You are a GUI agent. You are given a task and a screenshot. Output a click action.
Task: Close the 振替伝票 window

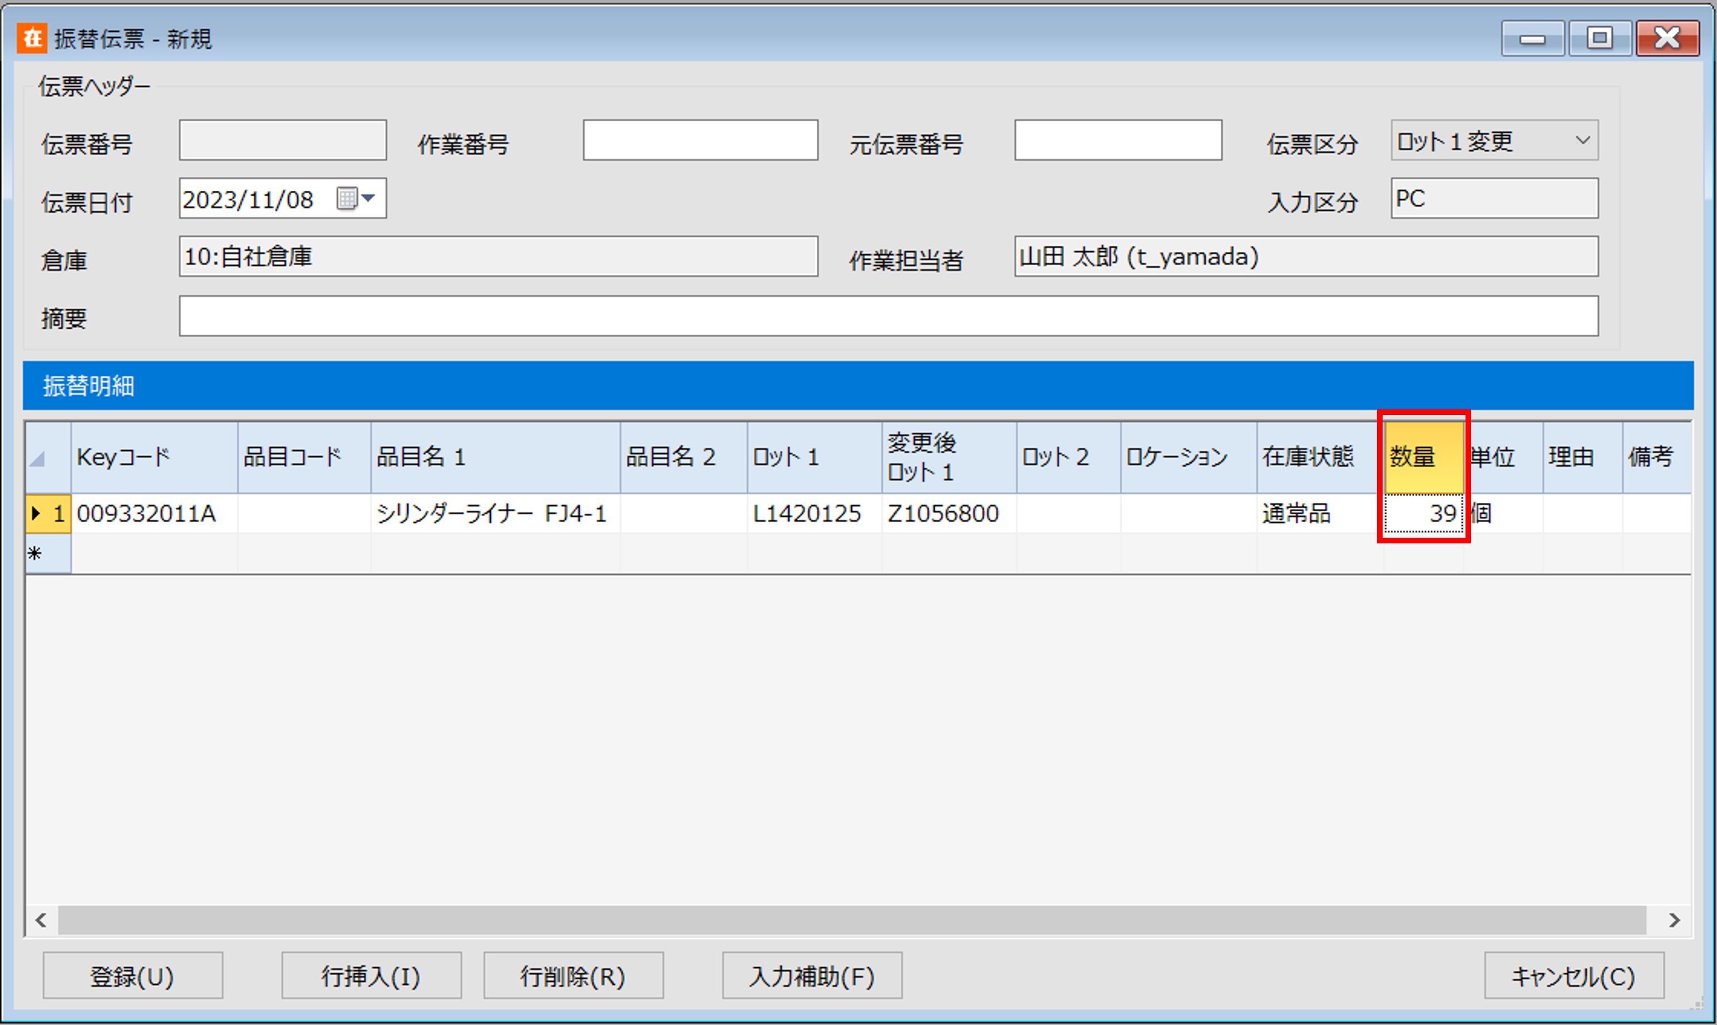click(x=1667, y=39)
